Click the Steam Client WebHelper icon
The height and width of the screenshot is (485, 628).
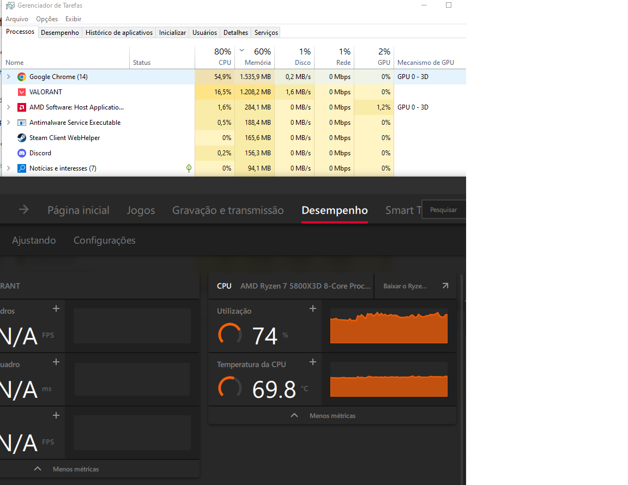point(22,138)
